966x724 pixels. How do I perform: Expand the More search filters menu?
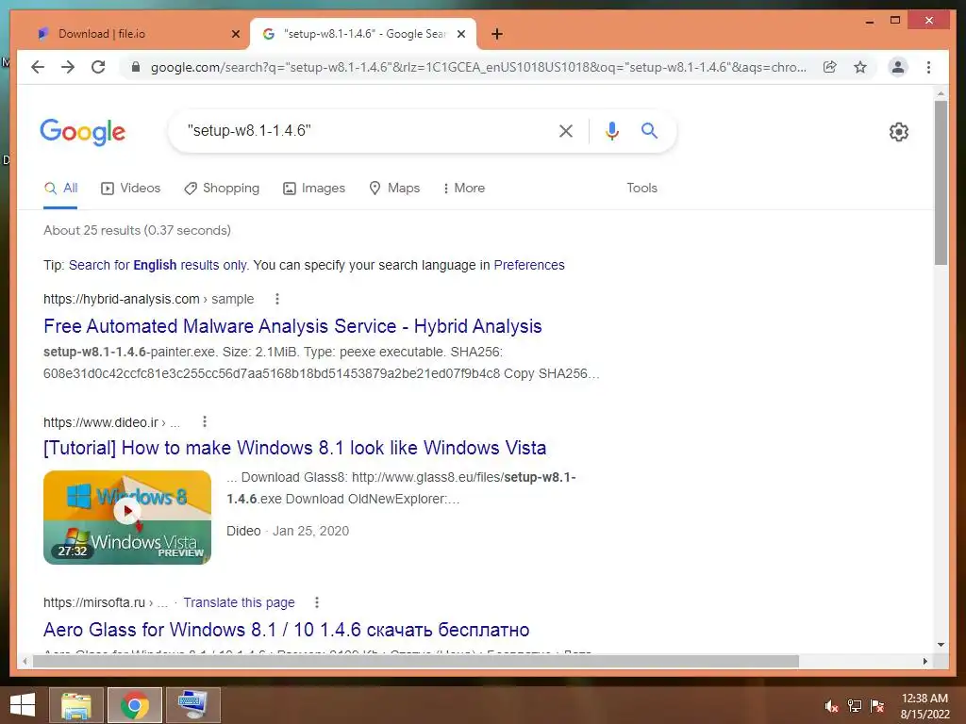tap(464, 188)
